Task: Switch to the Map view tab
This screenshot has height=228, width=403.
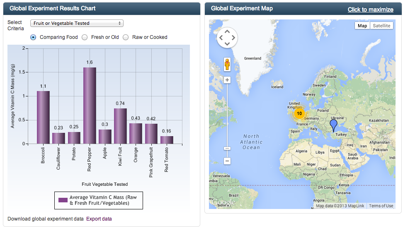Action: tap(362, 26)
